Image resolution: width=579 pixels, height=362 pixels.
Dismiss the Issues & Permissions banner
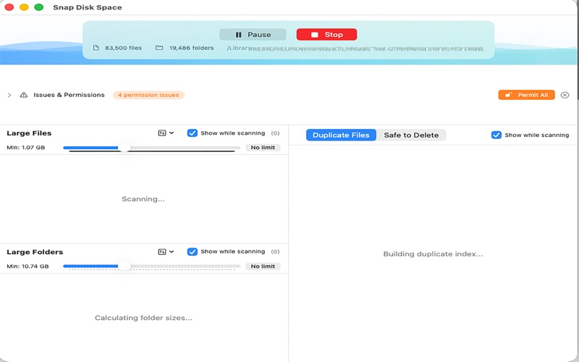(565, 95)
